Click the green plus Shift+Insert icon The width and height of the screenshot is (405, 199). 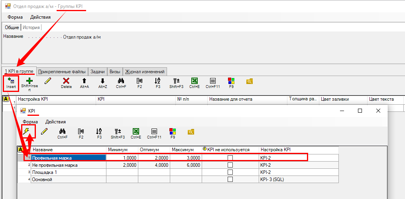pos(29,81)
